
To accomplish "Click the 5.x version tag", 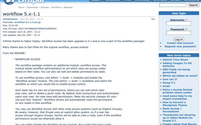I will click(x=153, y=19).
